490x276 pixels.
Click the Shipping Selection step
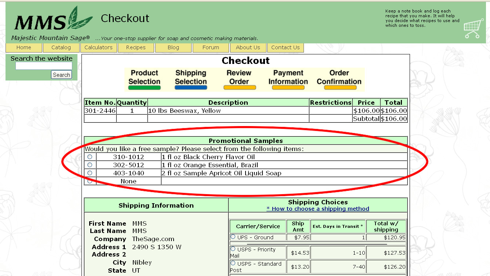191,79
